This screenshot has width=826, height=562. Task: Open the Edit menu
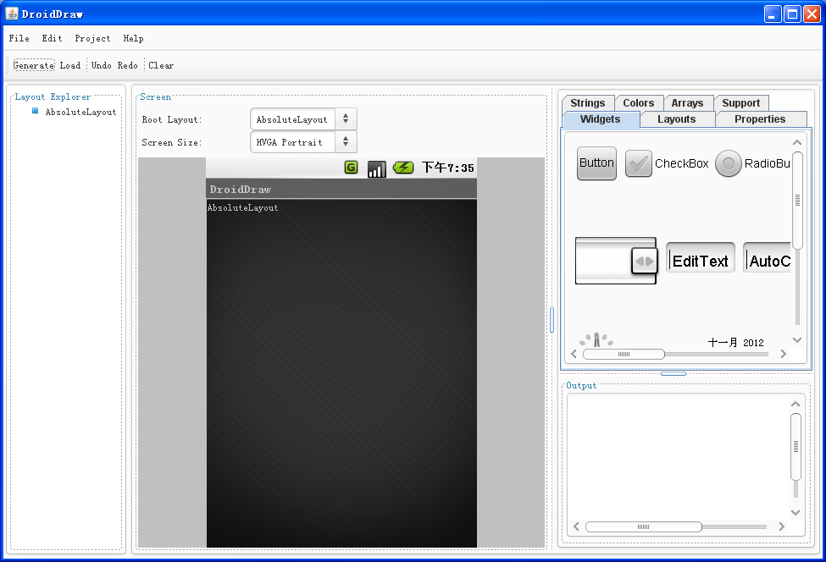click(53, 38)
